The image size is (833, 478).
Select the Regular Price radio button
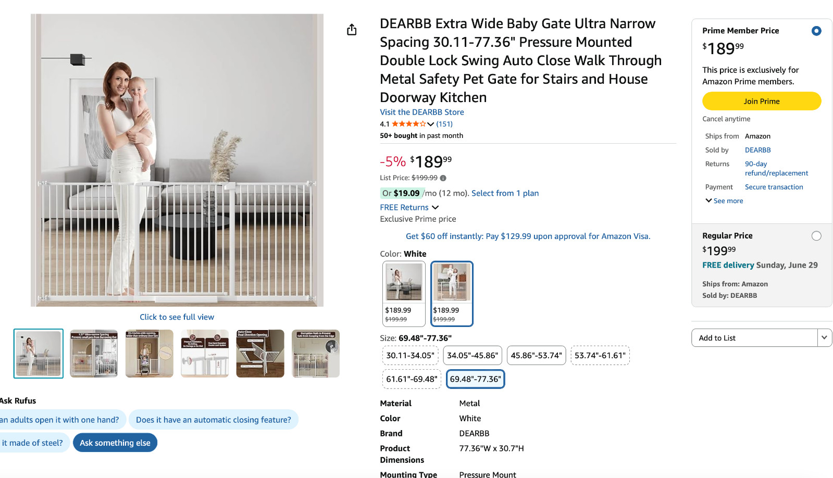816,236
